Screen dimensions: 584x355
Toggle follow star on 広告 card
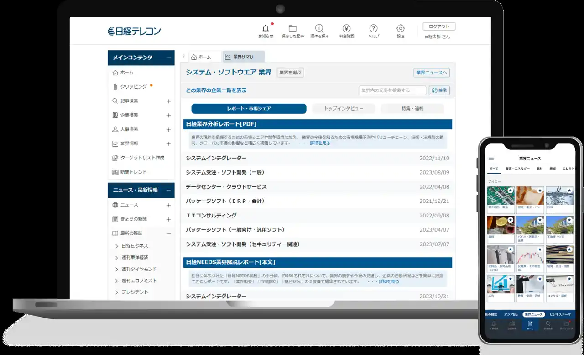(x=511, y=278)
